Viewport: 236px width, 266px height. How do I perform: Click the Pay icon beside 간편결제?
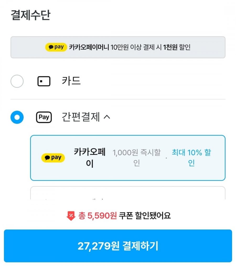click(x=44, y=117)
